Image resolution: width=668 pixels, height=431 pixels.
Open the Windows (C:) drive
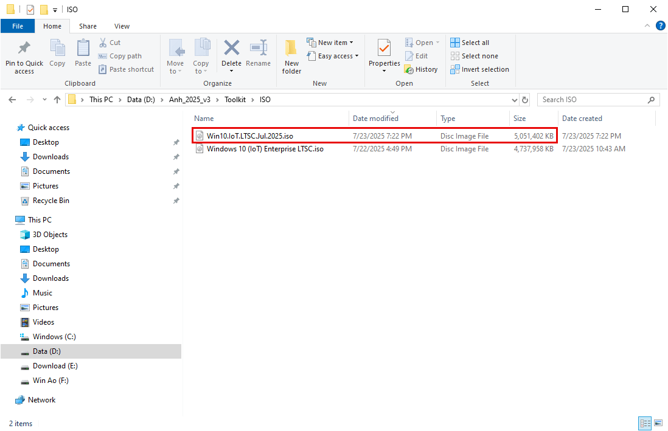click(x=47, y=336)
